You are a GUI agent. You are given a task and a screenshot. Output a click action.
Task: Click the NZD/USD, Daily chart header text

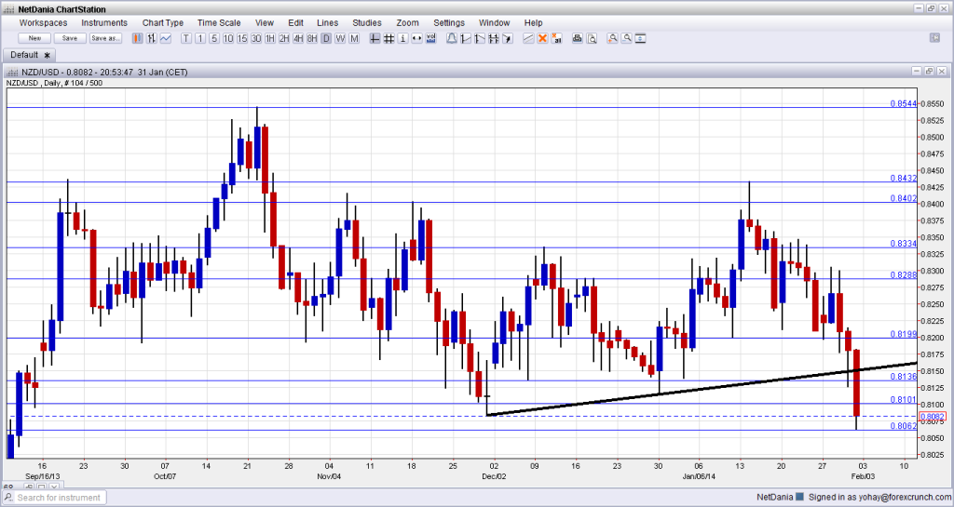tap(55, 83)
